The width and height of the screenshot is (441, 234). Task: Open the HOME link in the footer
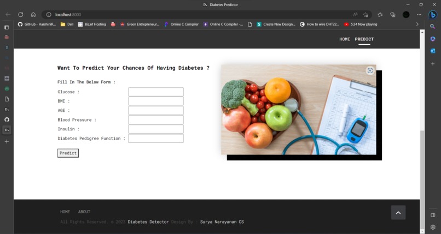tap(65, 212)
